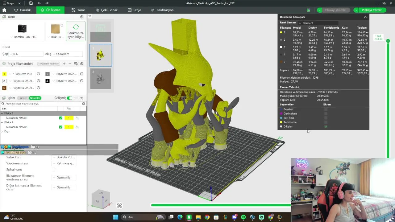
Task: Open Bambu Lab P1S printer dropdown
Action: point(23,37)
